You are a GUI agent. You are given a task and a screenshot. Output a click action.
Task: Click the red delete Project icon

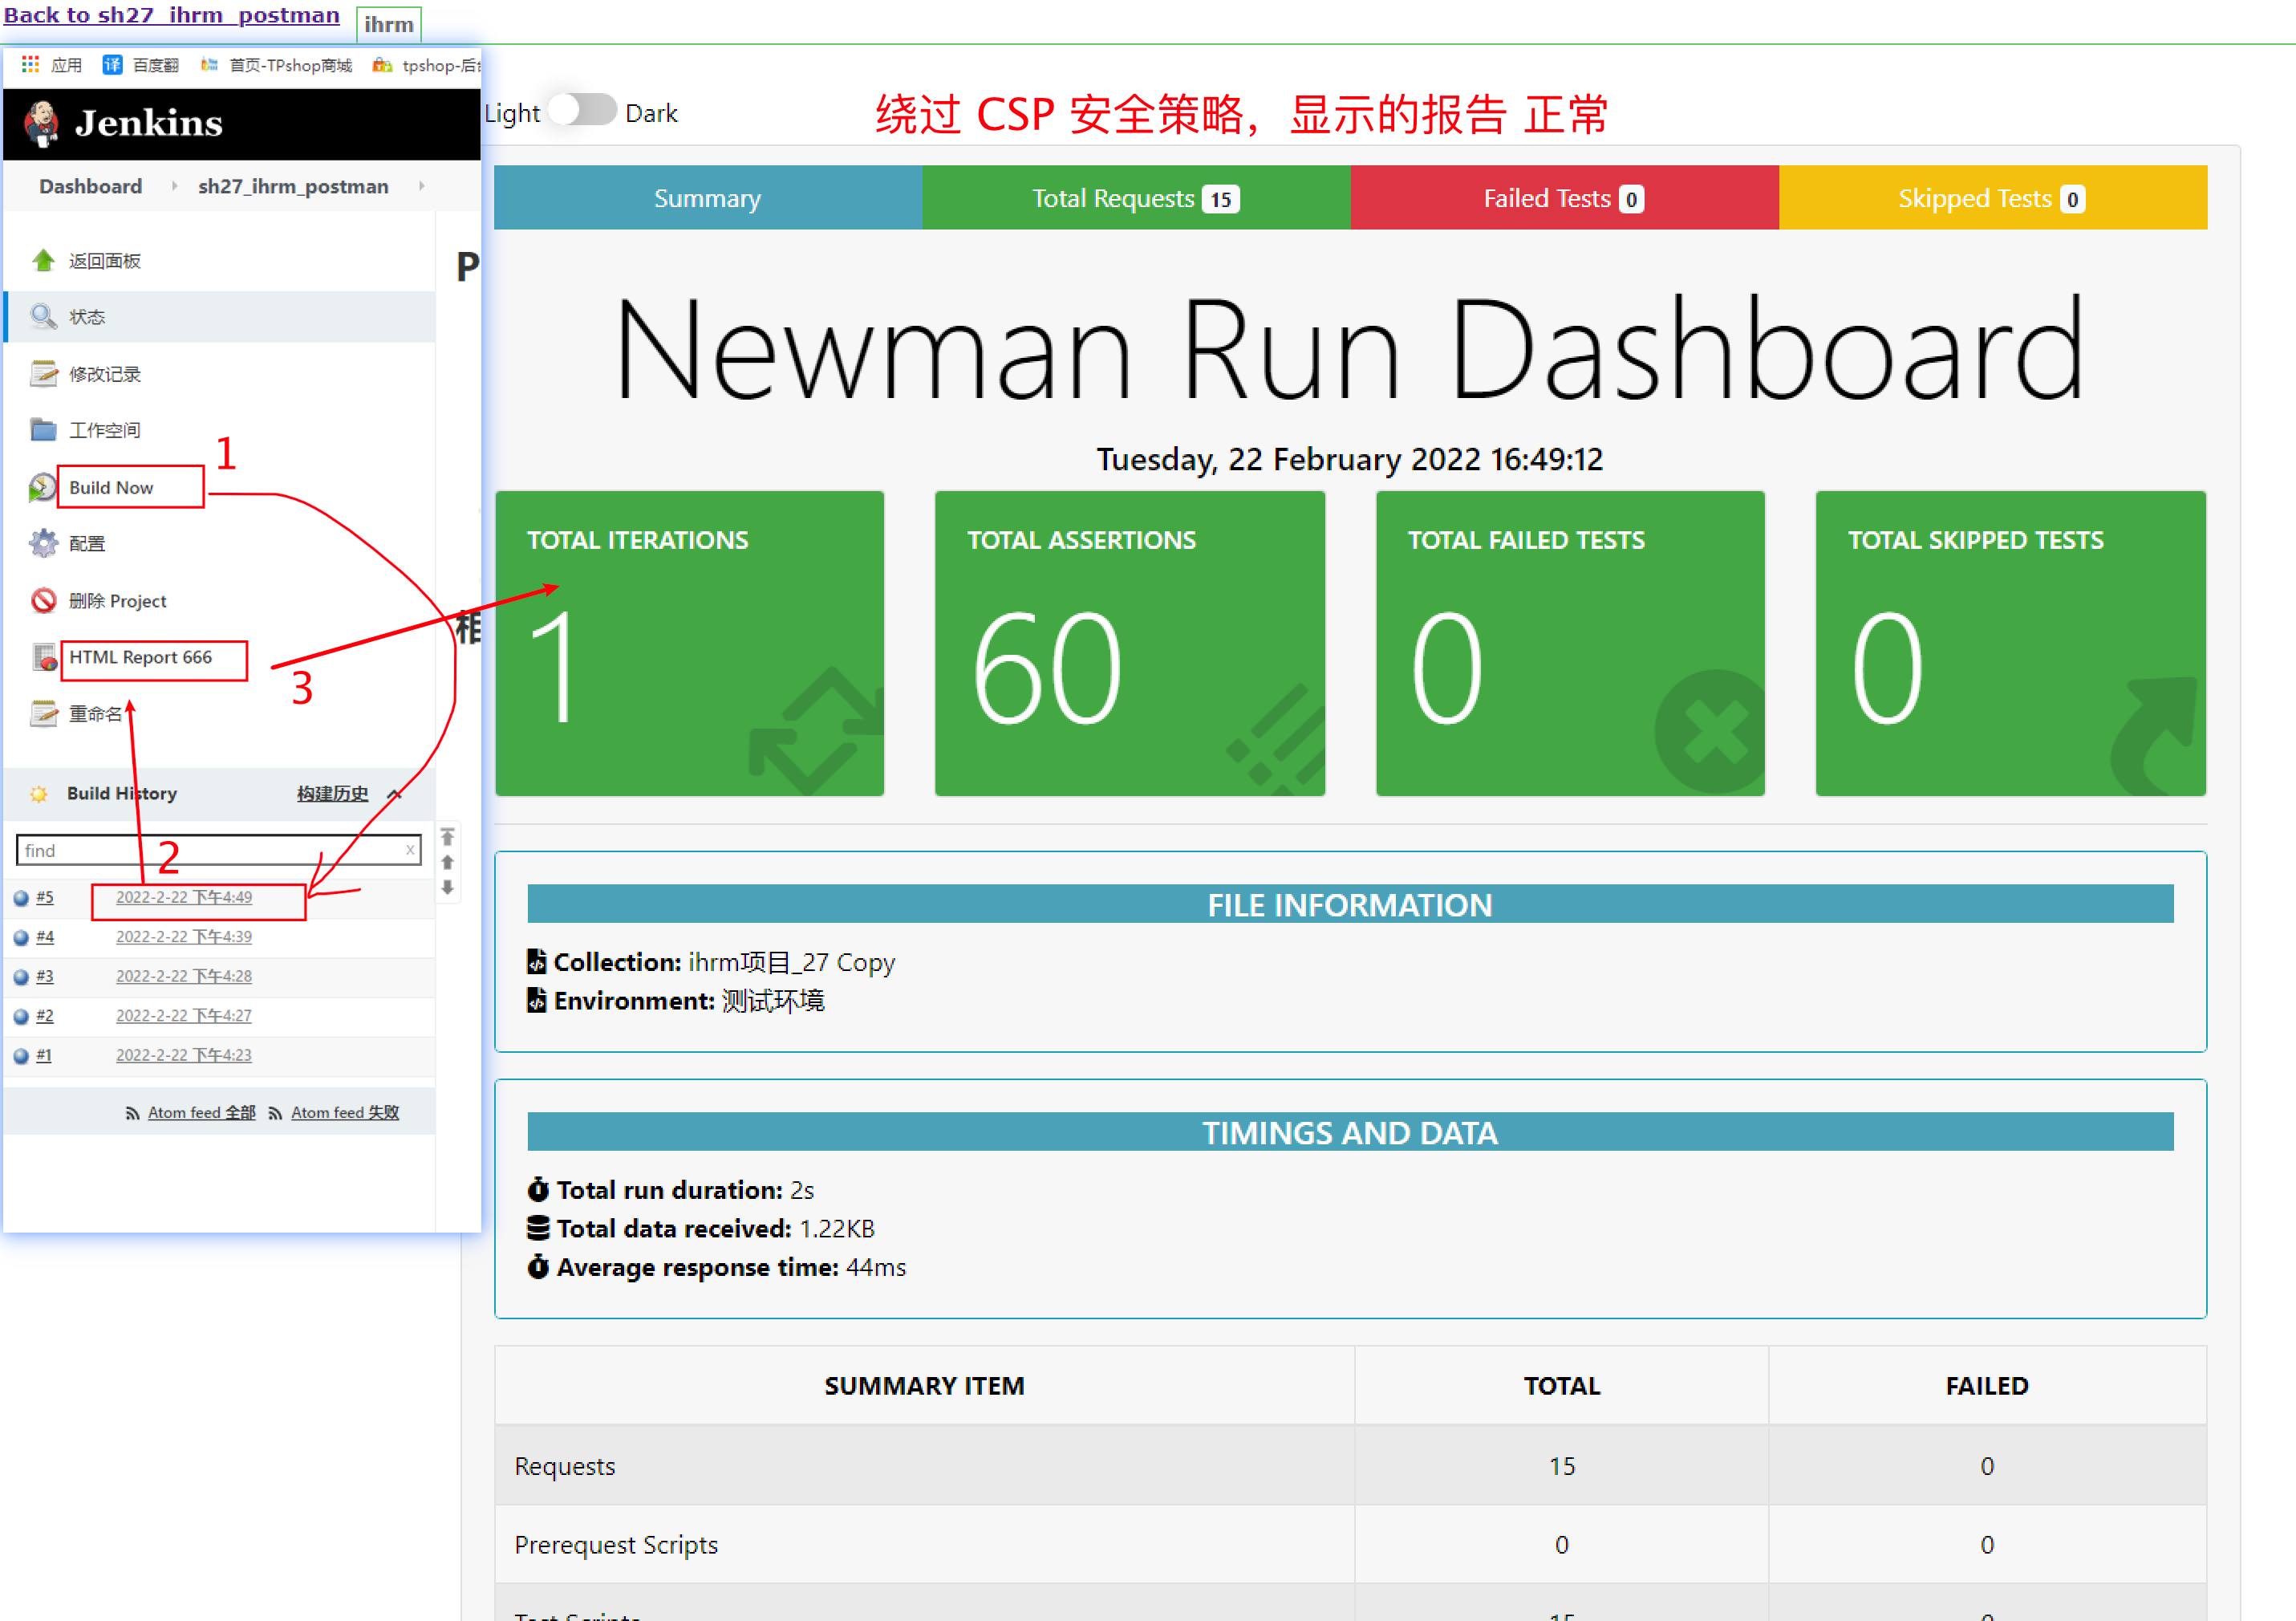(43, 601)
